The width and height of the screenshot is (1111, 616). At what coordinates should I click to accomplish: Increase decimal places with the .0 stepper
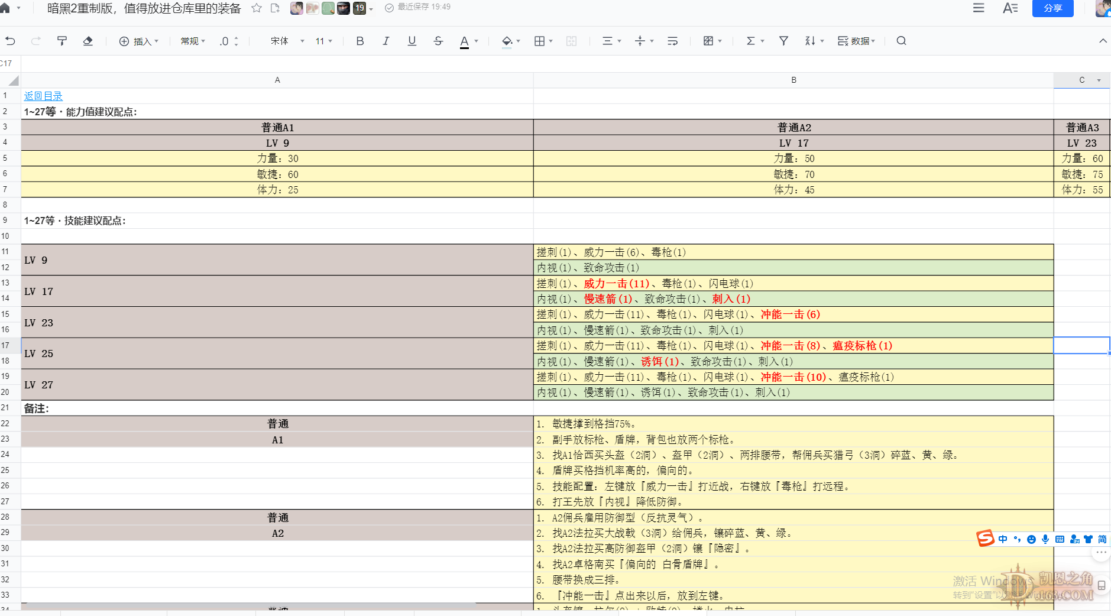pyautogui.click(x=237, y=38)
